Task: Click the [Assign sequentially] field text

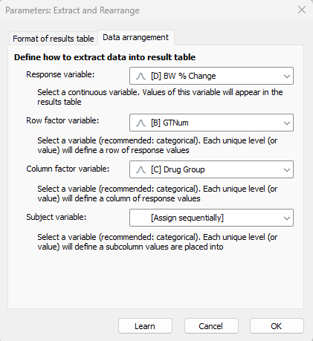Action: pyautogui.click(x=187, y=218)
